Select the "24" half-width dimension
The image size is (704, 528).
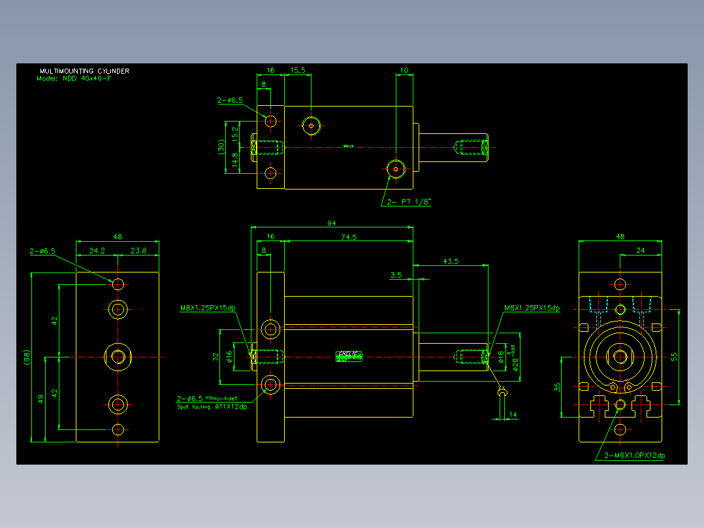641,250
